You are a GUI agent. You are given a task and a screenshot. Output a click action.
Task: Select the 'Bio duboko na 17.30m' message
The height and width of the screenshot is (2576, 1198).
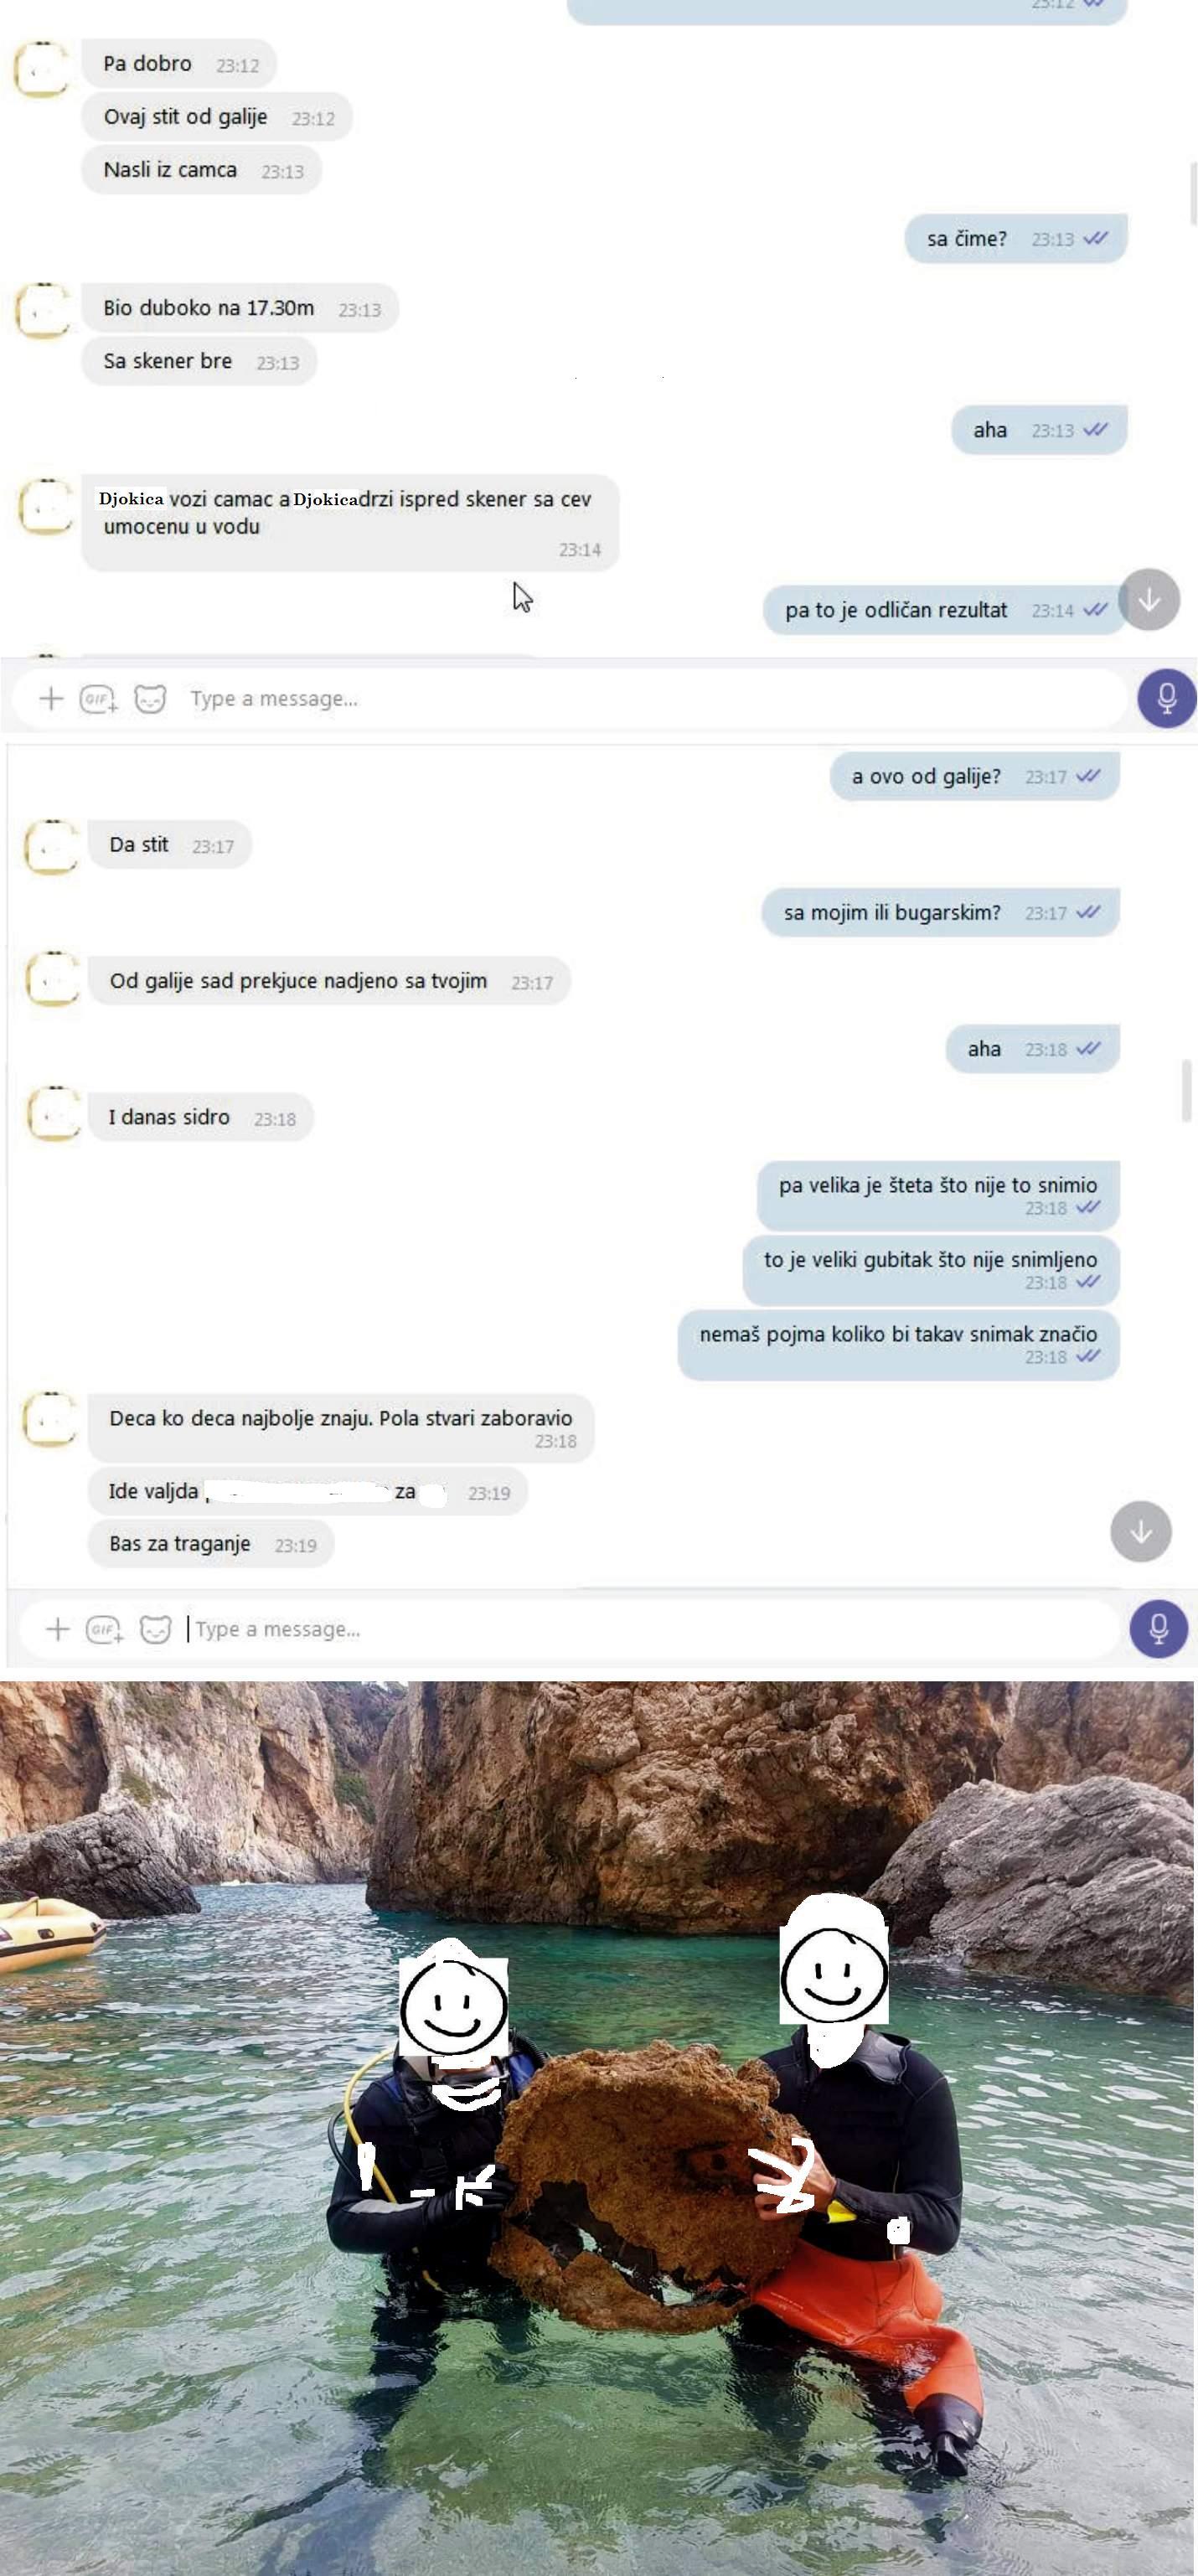(x=240, y=308)
